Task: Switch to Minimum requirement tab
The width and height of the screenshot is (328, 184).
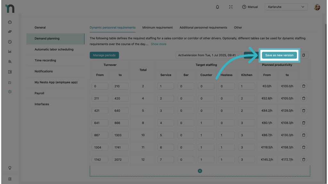Action: pos(157,27)
